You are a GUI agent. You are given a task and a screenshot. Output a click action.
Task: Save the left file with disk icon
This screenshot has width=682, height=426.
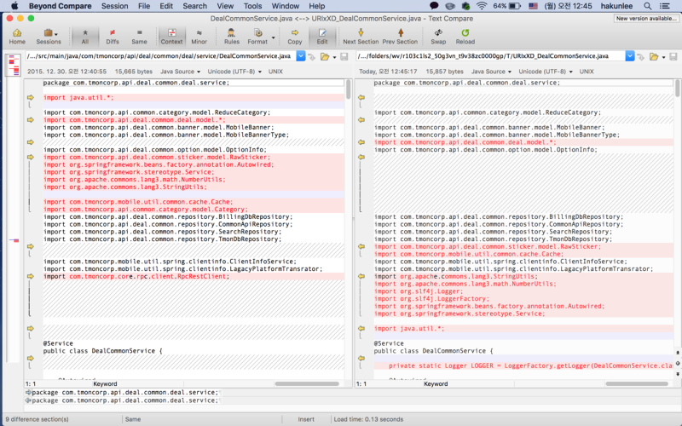click(x=344, y=56)
